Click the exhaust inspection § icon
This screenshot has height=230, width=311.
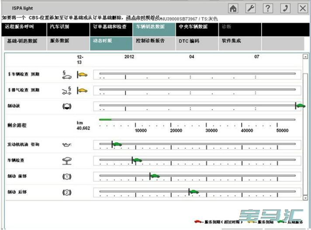[x=67, y=90]
